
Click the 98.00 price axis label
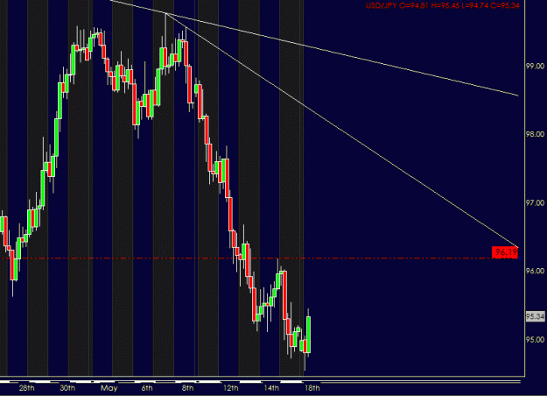(x=535, y=134)
